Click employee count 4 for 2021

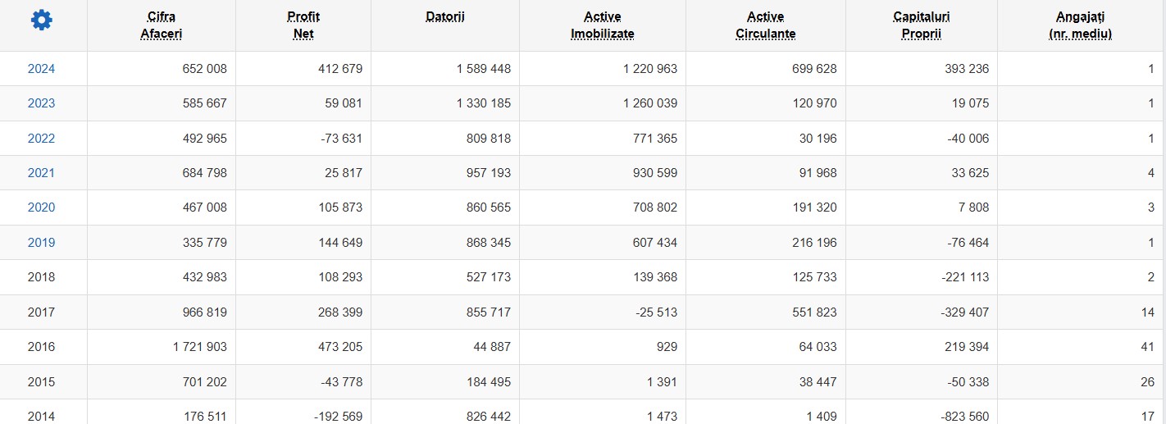coord(1150,173)
